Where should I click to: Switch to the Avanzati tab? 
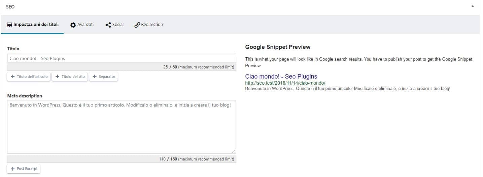82,25
